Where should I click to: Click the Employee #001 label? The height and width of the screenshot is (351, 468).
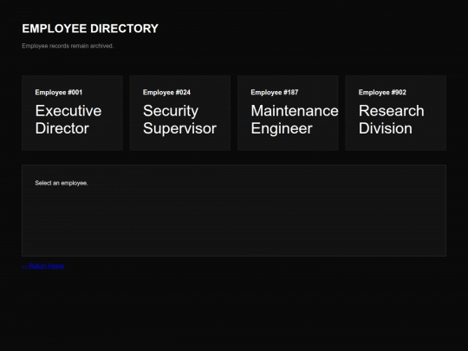coord(59,92)
